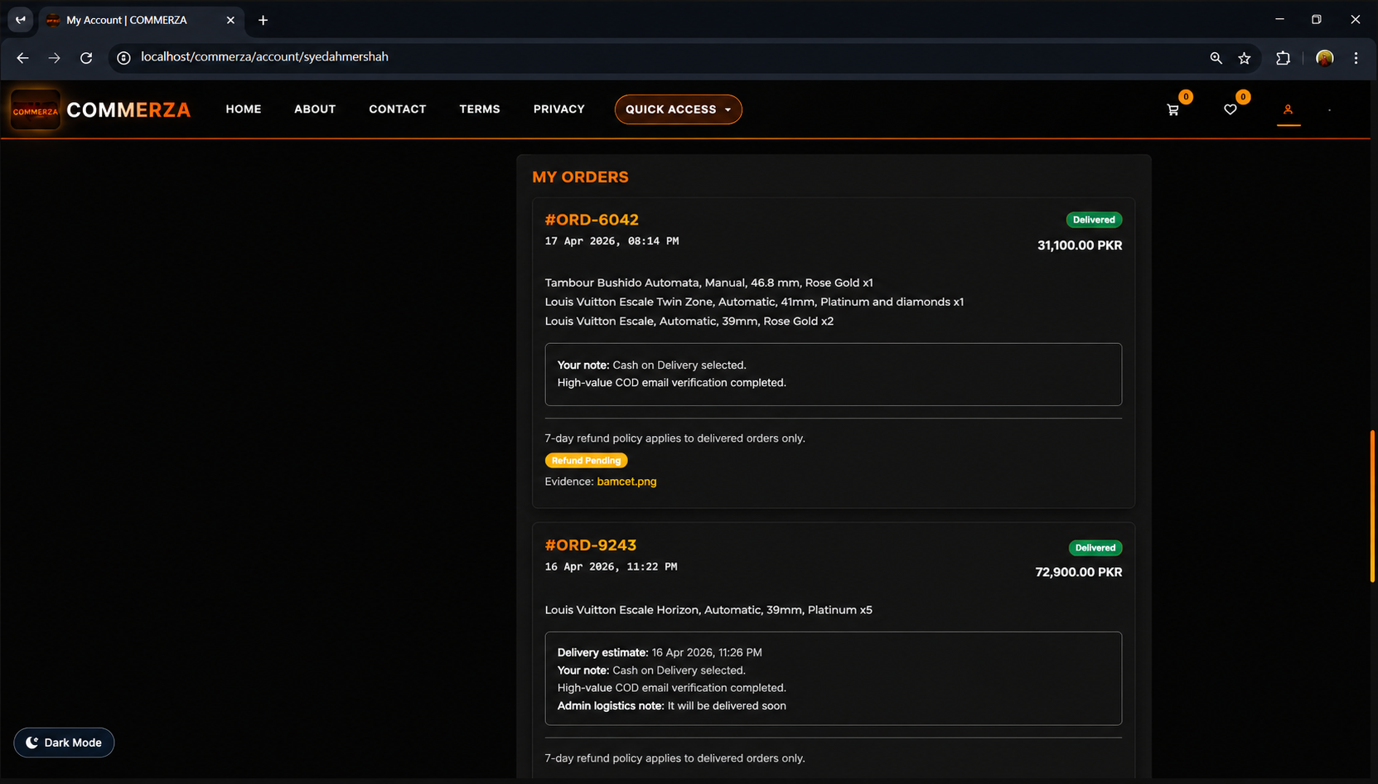Open the user account icon
This screenshot has height=784, width=1378.
pos(1288,109)
